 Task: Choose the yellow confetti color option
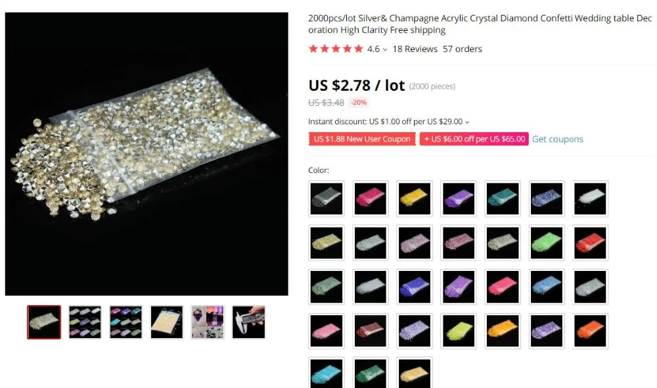click(x=415, y=199)
